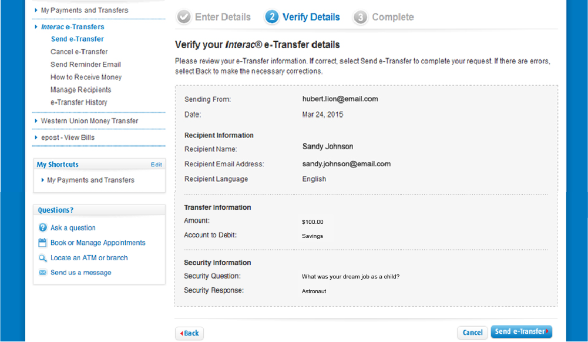The width and height of the screenshot is (588, 342).
Task: Go to e-Transfer History
Action: pos(79,102)
